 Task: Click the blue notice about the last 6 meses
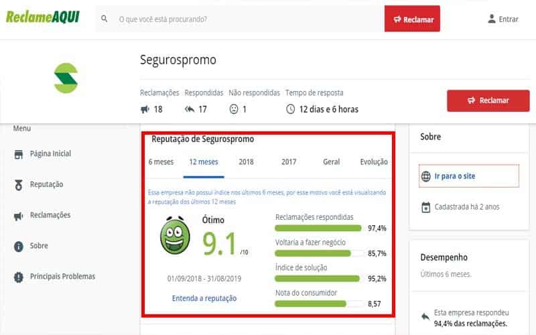point(267,197)
